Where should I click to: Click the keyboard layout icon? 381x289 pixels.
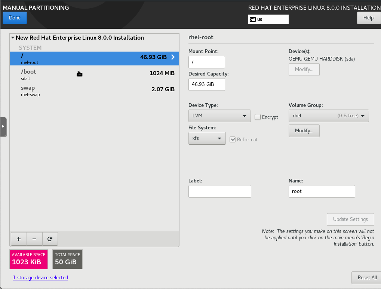pos(253,19)
